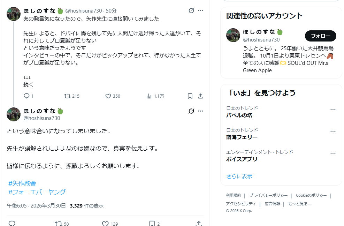Open the #矢作厩舎 hashtag
Screen dimensions: 344x226
[x=22, y=183]
